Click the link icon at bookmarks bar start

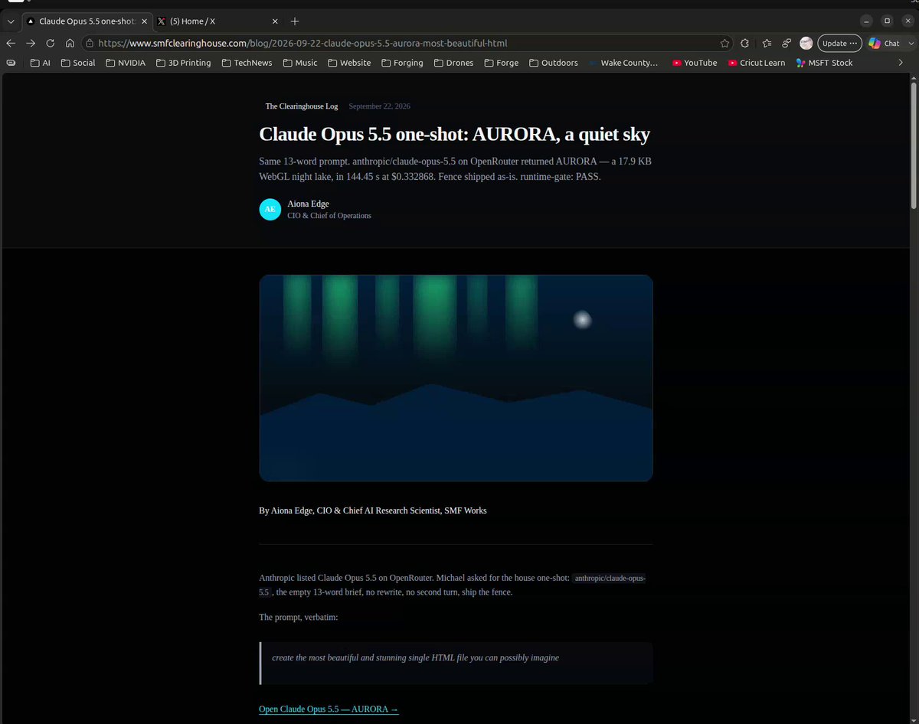click(11, 63)
